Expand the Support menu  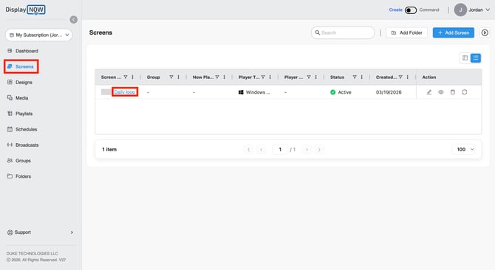pyautogui.click(x=40, y=232)
